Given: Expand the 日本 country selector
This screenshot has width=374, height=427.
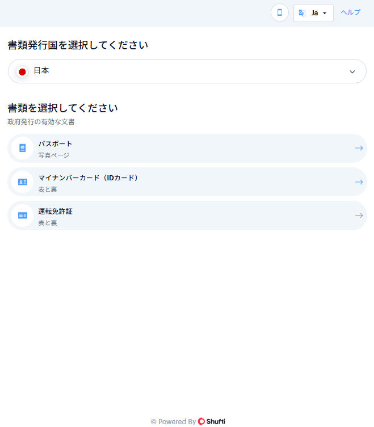Looking at the screenshot, I should (187, 71).
